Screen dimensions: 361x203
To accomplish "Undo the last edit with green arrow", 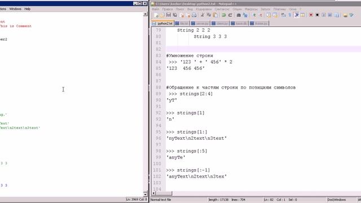I will pos(223,15).
